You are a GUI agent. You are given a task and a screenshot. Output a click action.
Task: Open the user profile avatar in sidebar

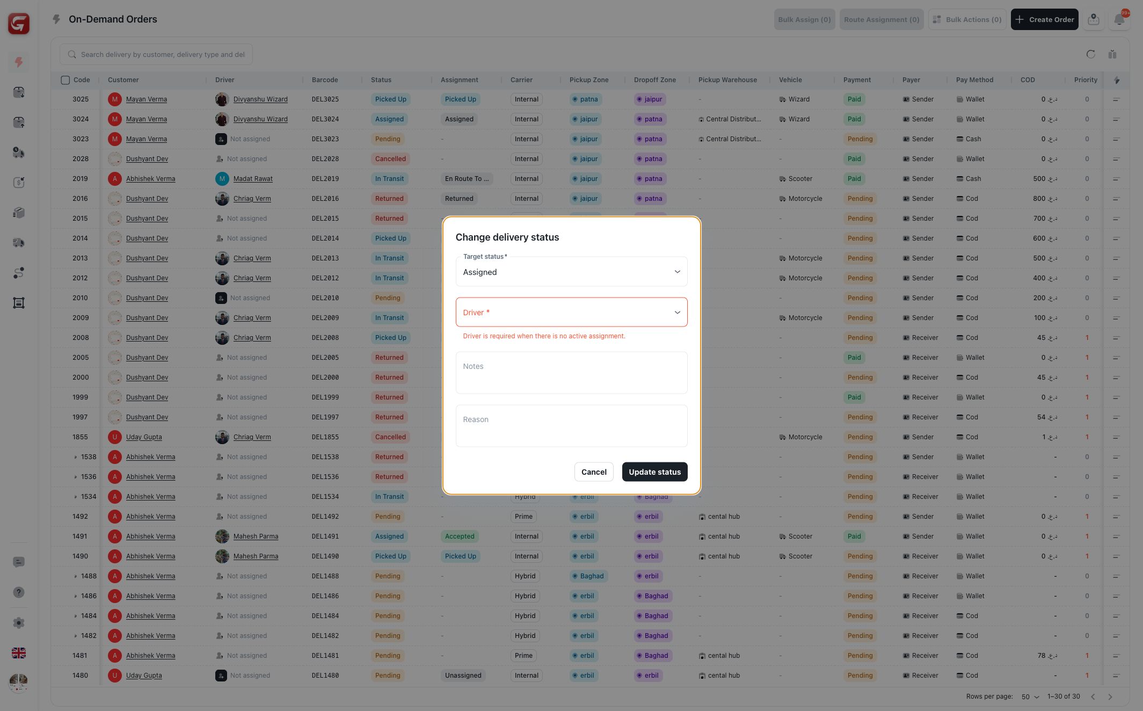(x=19, y=683)
